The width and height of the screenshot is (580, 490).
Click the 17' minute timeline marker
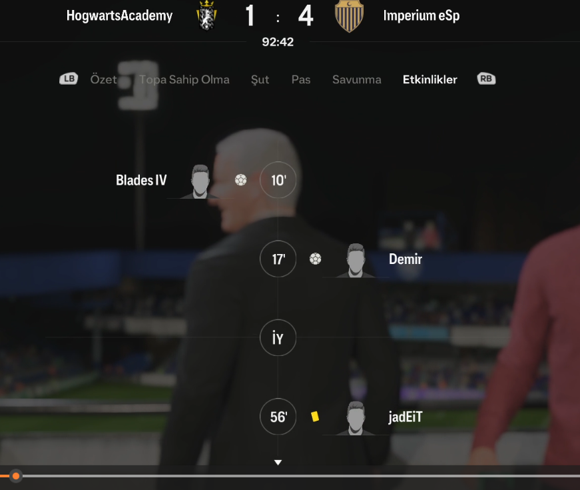tap(278, 259)
